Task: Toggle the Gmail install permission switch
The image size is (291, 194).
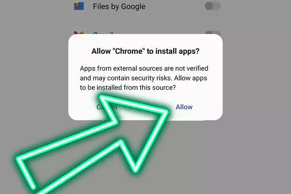Action: click(213, 32)
